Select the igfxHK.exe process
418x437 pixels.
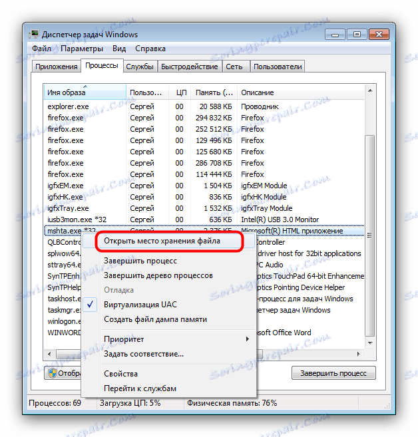point(204,197)
